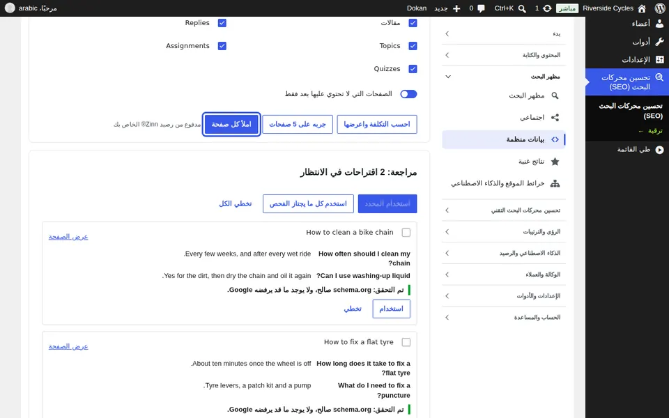This screenshot has height=418, width=669.
Task: Open the نتائج غنية settings item
Action: (503, 161)
